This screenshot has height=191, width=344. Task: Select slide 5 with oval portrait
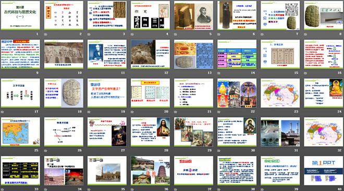pos(193,15)
